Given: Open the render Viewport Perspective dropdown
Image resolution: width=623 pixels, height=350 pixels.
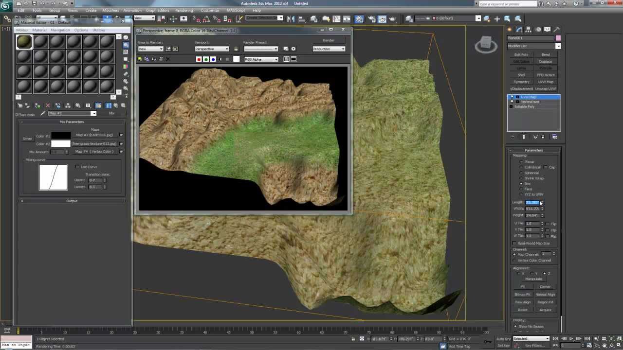Looking at the screenshot, I should tap(212, 49).
